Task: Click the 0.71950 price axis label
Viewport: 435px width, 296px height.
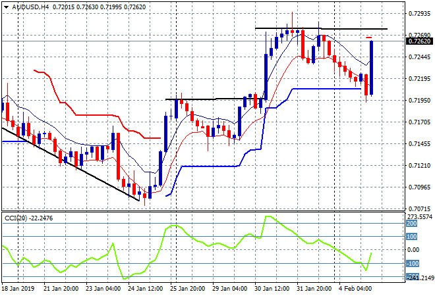Action: [x=419, y=100]
